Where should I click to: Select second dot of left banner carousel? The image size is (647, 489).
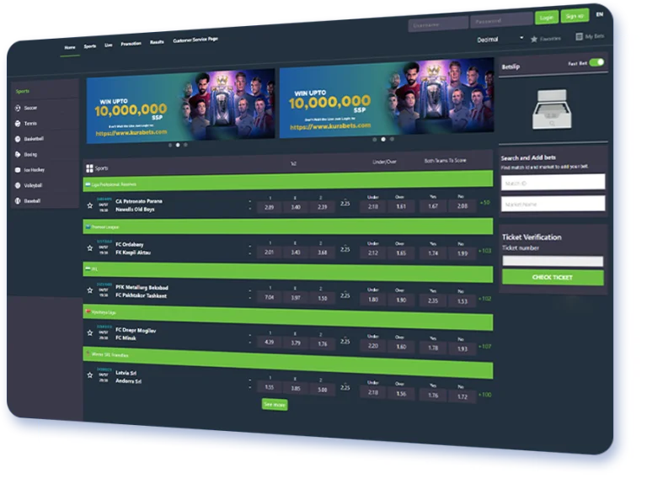point(178,145)
